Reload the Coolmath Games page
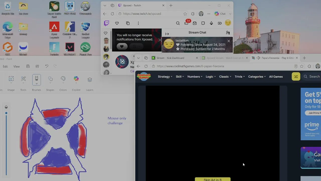 (x=146, y=66)
